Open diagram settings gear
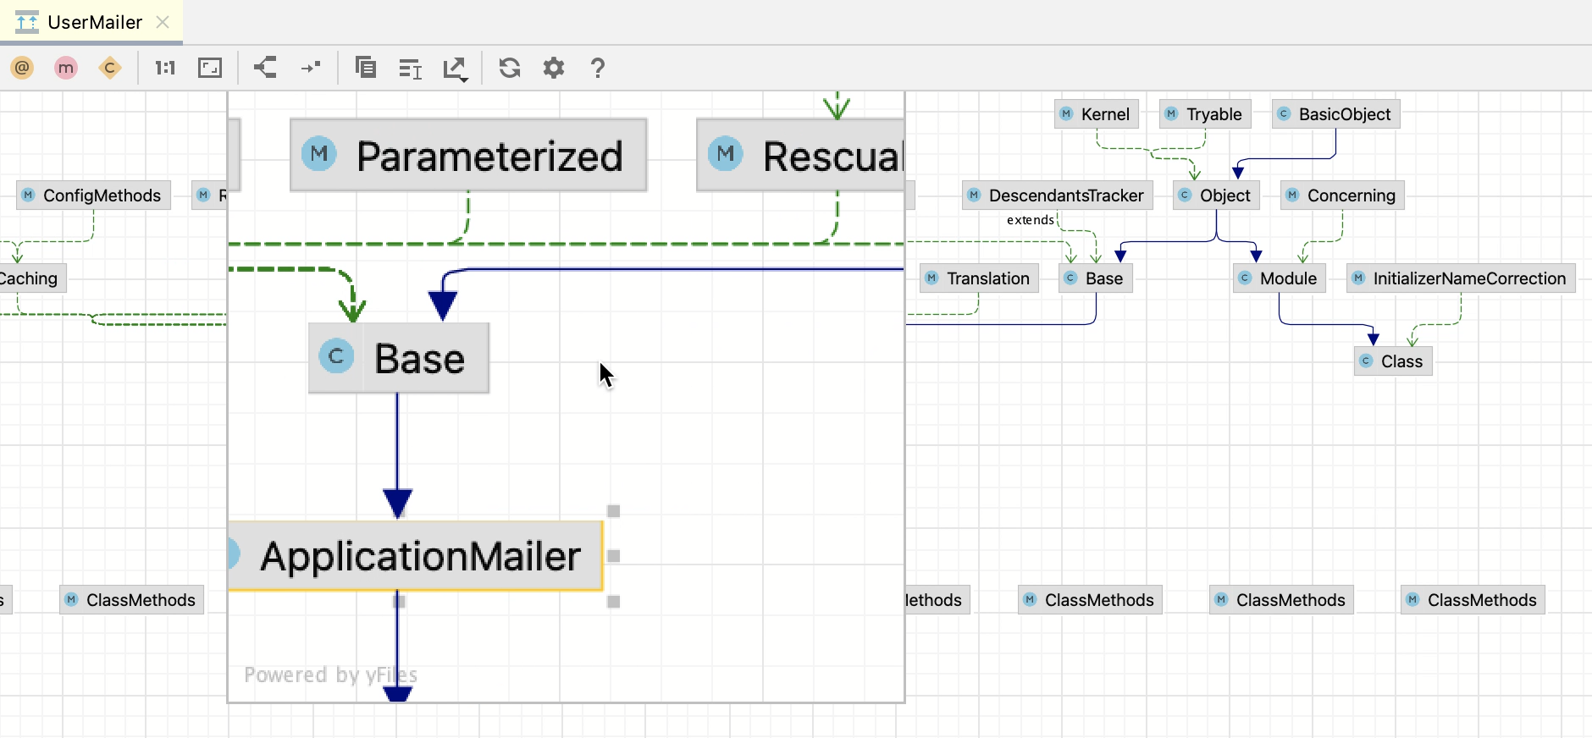Viewport: 1592px width, 738px height. (554, 68)
